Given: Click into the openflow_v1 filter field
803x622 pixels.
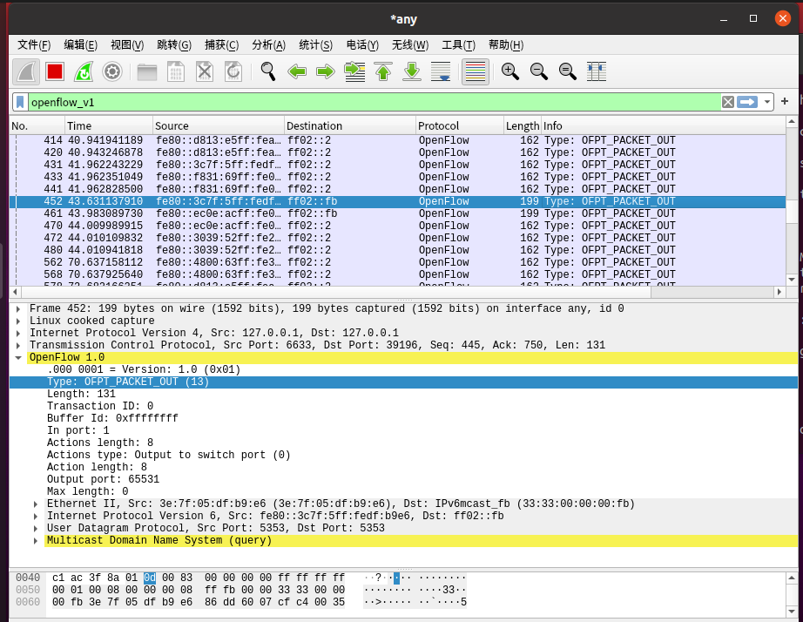Looking at the screenshot, I should coord(348,102).
